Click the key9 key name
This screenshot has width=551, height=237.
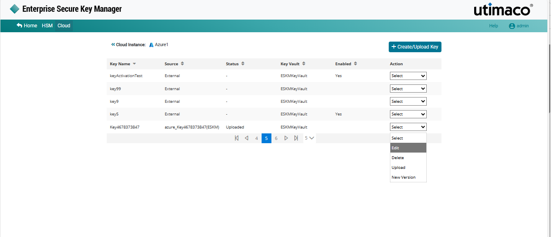tap(115, 101)
